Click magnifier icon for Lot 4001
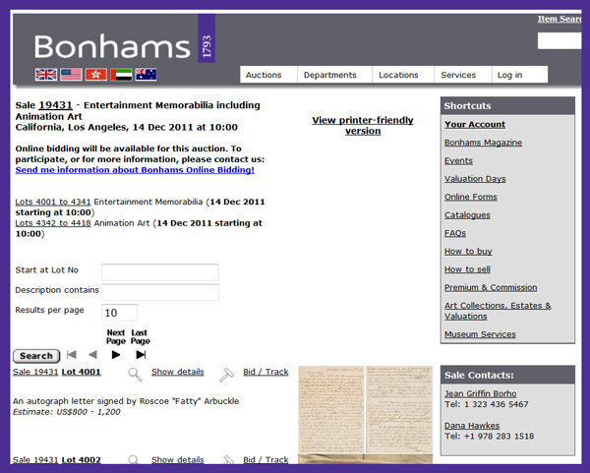 pos(135,375)
